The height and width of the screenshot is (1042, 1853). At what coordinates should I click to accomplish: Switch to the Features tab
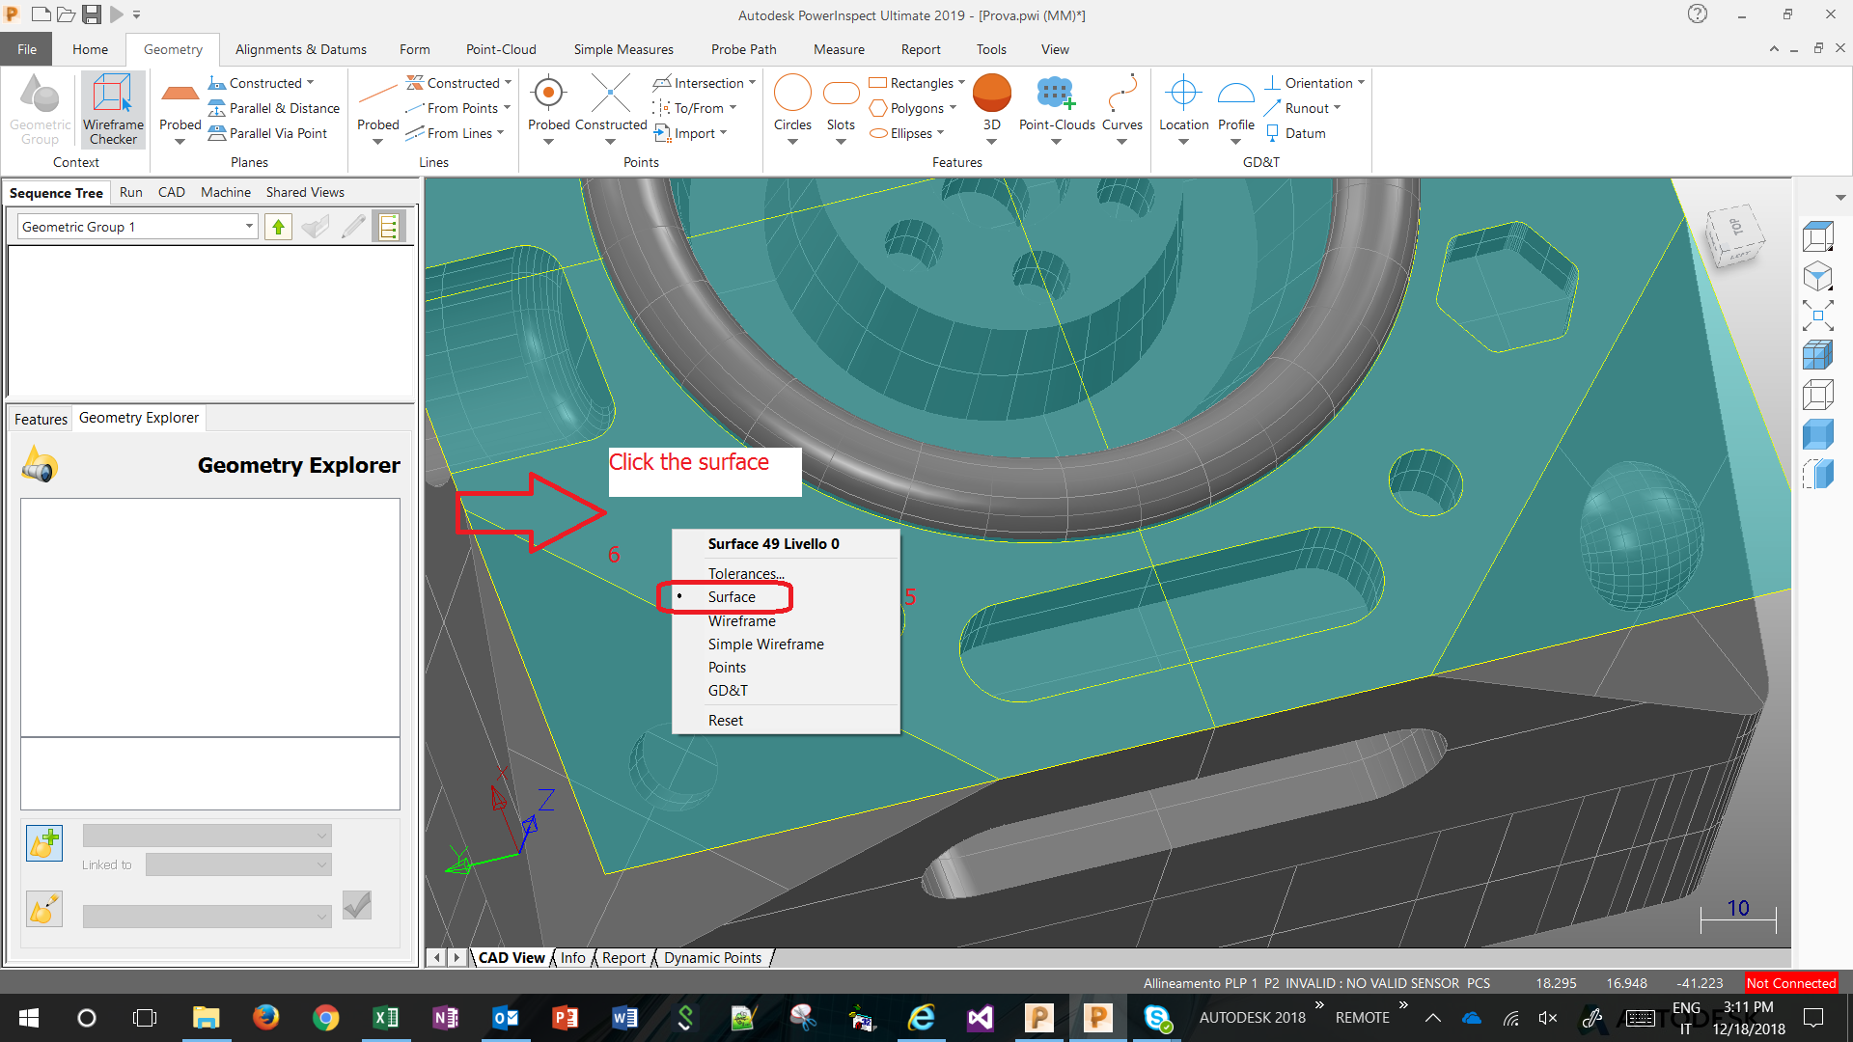click(40, 418)
